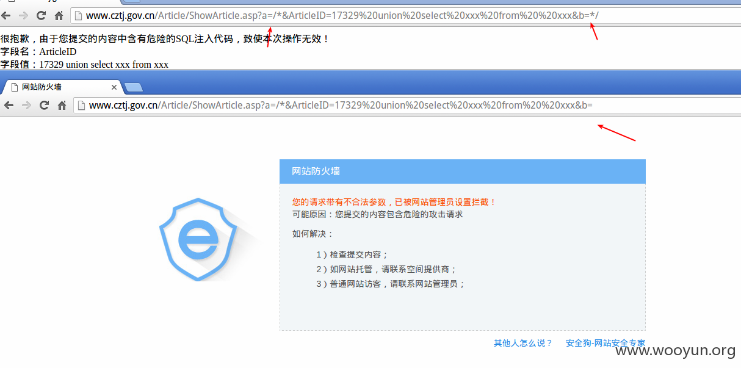Click SQL注入 warning message in top window
This screenshot has height=368, width=741.
click(x=165, y=38)
